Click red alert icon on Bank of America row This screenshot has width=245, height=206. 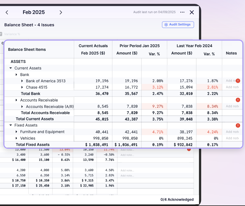(238, 81)
